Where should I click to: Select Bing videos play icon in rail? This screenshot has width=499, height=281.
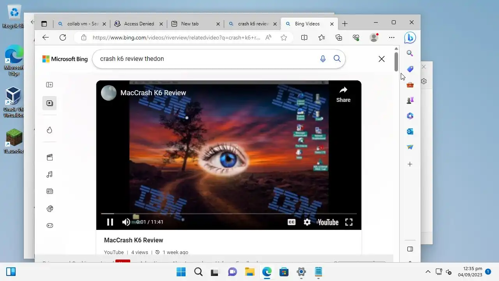(50, 103)
